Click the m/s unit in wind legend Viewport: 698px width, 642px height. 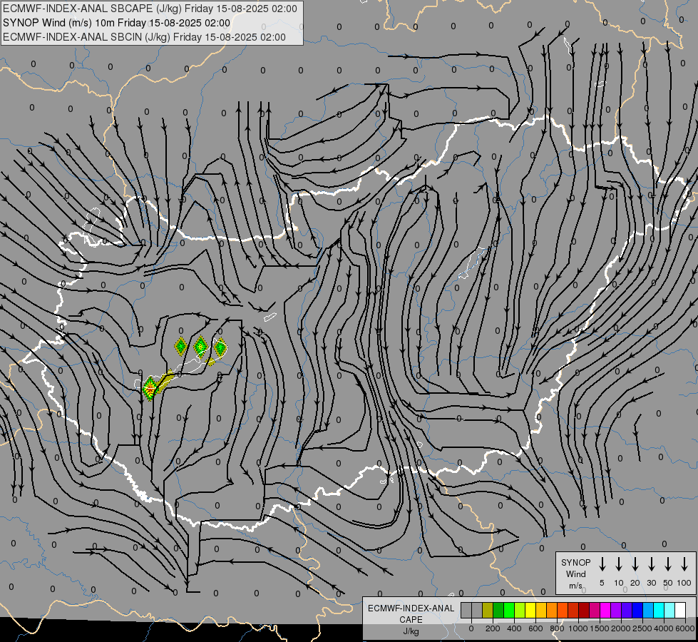pos(575,586)
